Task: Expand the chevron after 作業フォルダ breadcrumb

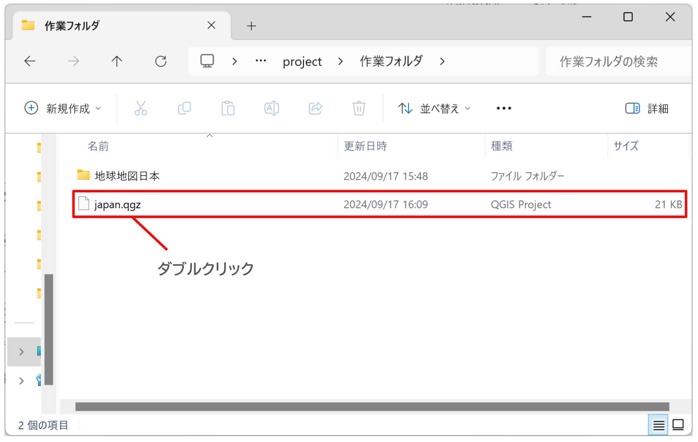Action: [x=442, y=61]
